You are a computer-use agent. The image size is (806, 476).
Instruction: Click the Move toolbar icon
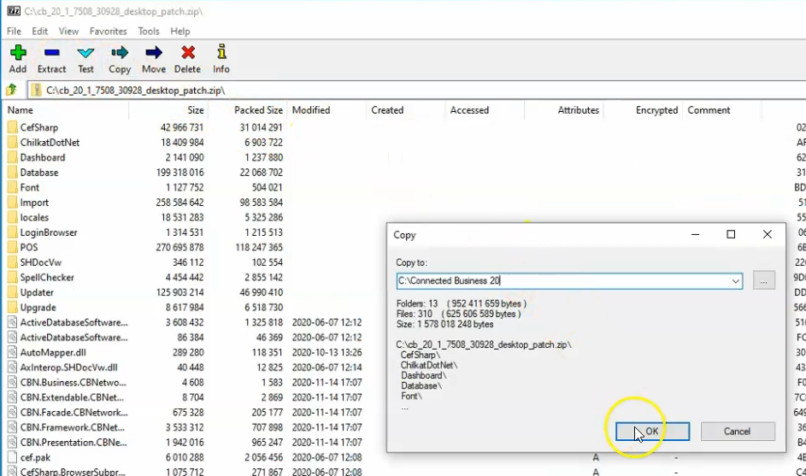154,59
